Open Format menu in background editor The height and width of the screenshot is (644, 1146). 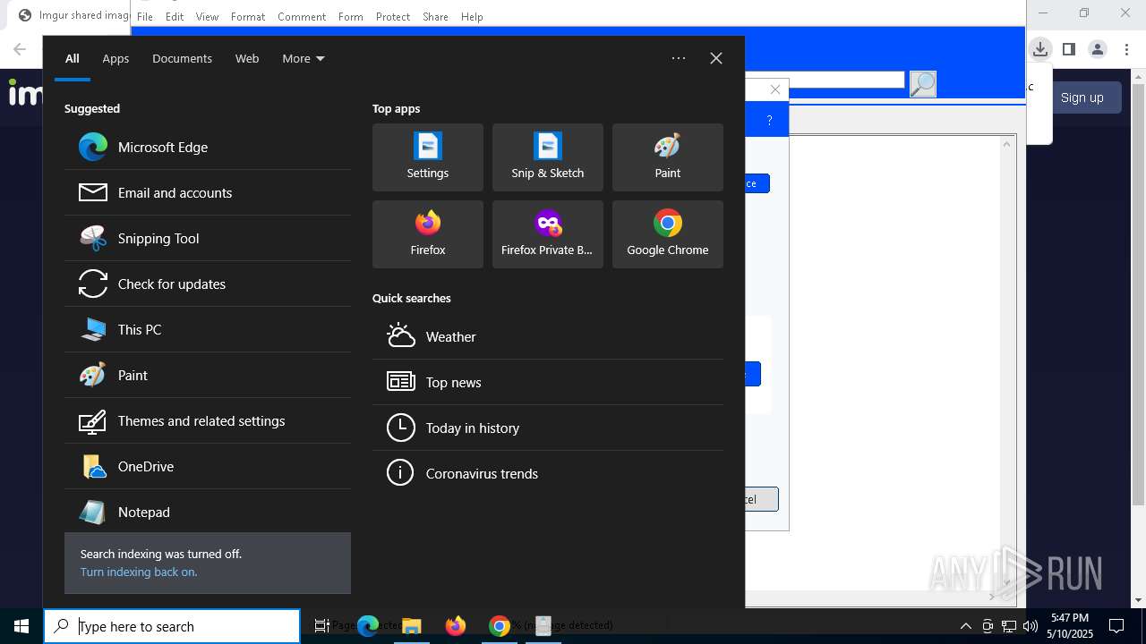coord(248,16)
